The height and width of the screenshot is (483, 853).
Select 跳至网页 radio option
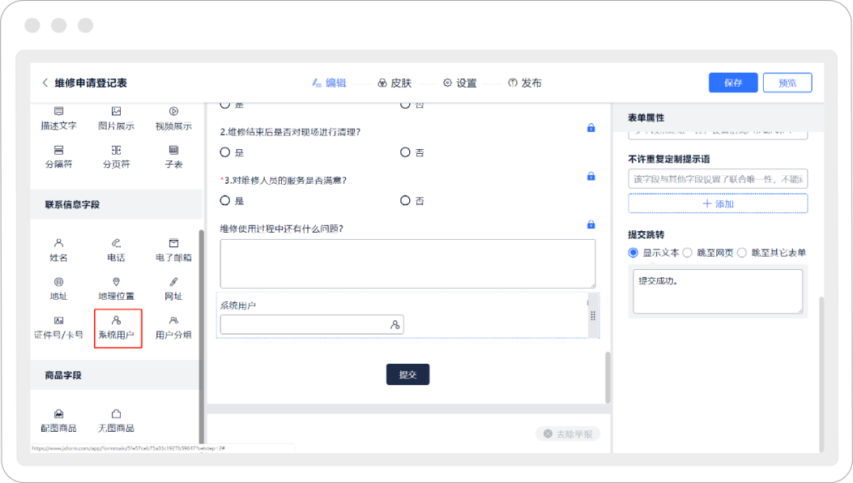687,253
